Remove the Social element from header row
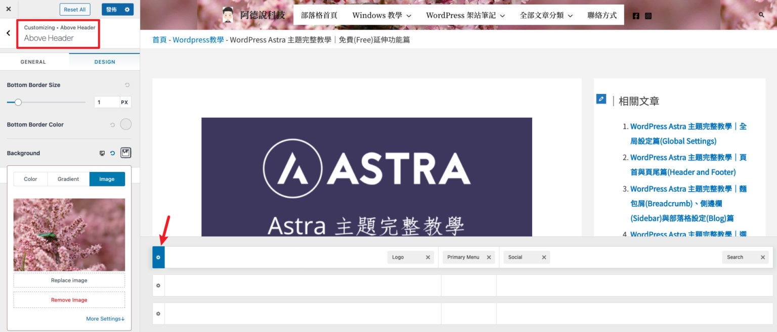The height and width of the screenshot is (332, 777). click(544, 257)
